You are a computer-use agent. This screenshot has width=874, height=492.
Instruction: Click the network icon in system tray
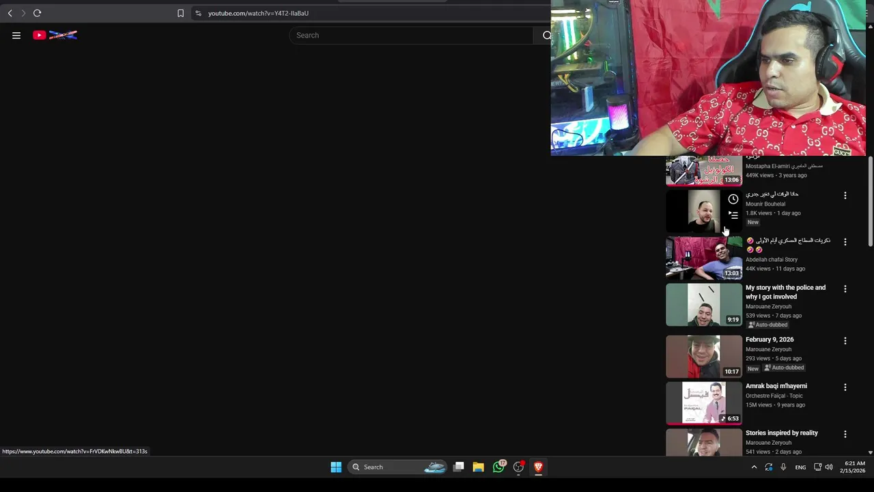pyautogui.click(x=817, y=467)
